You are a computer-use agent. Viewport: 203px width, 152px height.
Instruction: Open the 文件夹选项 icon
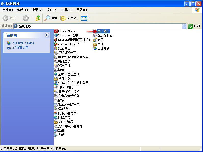tap(56, 122)
